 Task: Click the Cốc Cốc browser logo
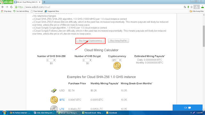[6, 2]
